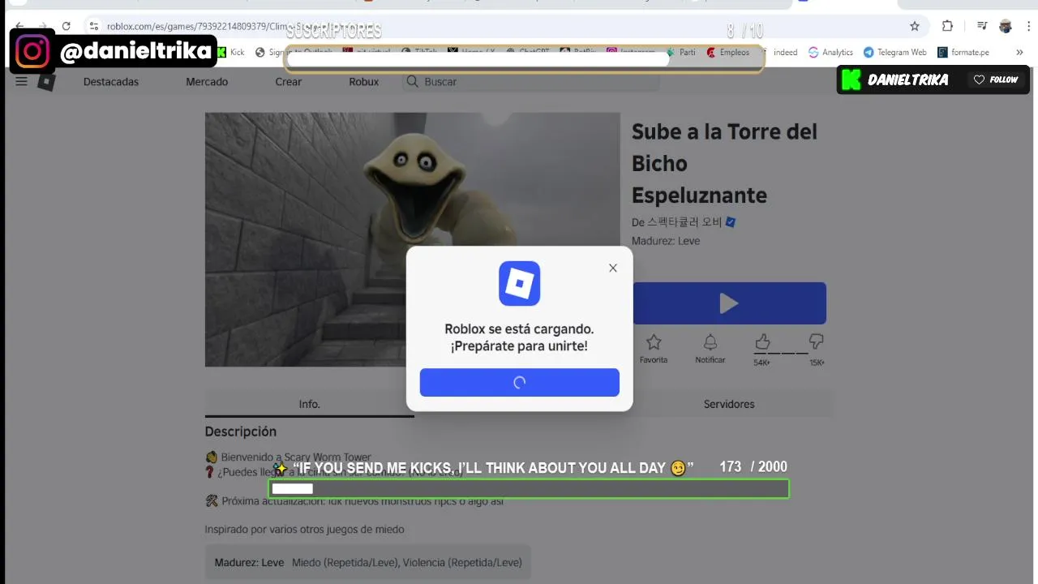This screenshot has width=1038, height=584.
Task: Go to Destacadas in Roblox navigation
Action: click(x=111, y=81)
